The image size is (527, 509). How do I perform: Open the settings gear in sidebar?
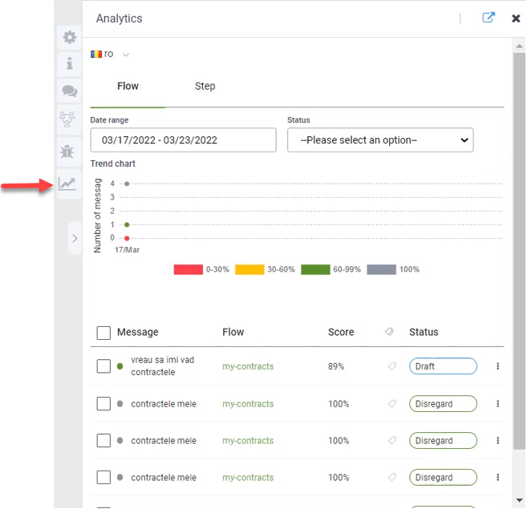[x=70, y=37]
